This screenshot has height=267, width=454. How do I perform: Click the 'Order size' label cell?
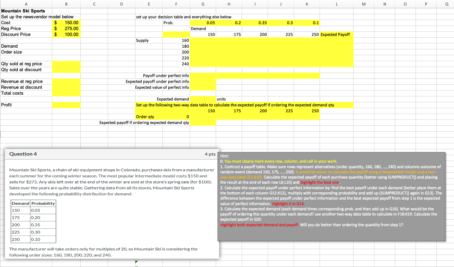(x=26, y=52)
